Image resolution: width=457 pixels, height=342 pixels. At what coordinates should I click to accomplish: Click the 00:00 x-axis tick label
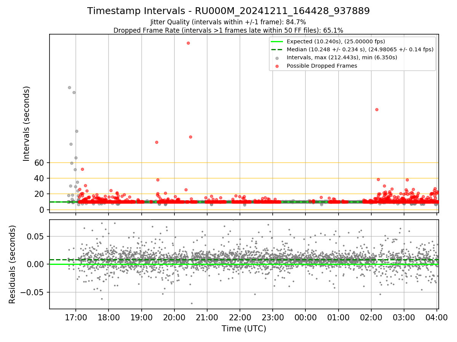coord(305,317)
